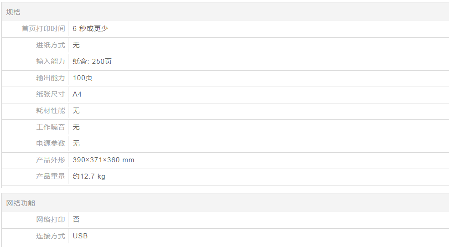Click the 输入能力 label

click(x=51, y=62)
